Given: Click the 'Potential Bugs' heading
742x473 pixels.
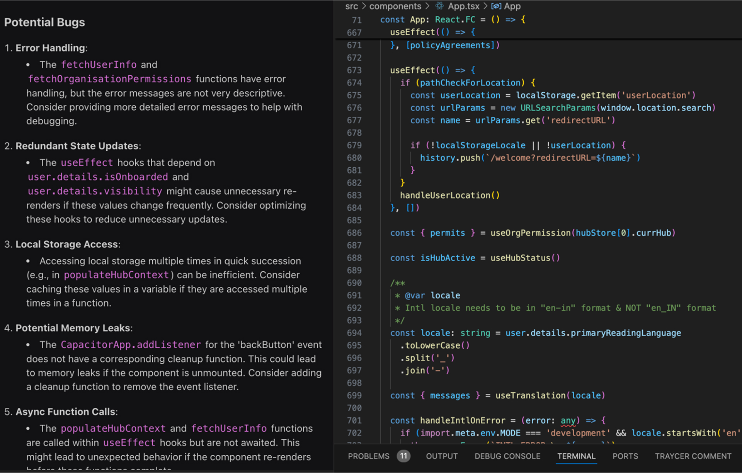Looking at the screenshot, I should (x=44, y=22).
